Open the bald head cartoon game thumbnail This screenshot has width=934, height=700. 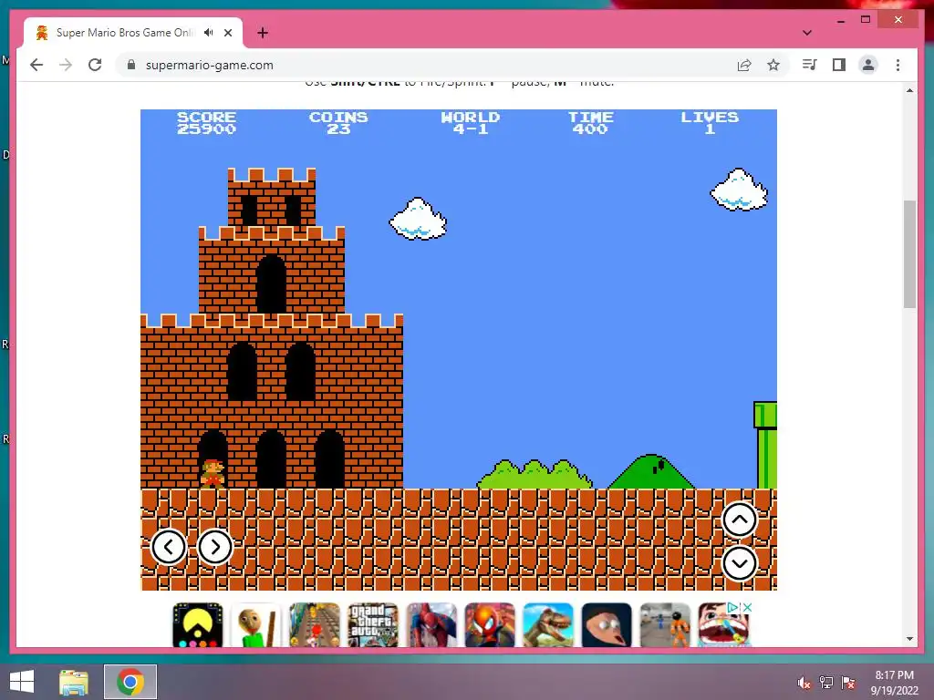(x=607, y=625)
